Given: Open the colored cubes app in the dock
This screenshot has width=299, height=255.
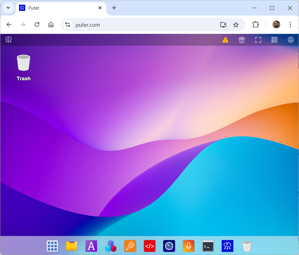Looking at the screenshot, I should coord(111,246).
